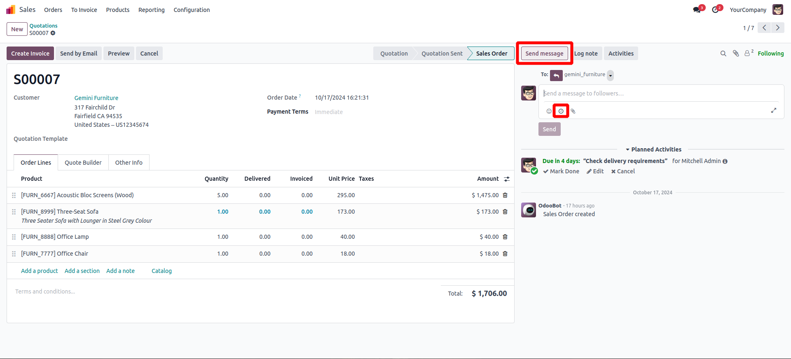This screenshot has height=359, width=791.
Task: Click the Send message button
Action: click(544, 54)
